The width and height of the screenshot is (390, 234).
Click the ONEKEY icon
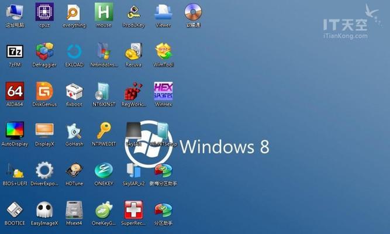click(x=103, y=170)
